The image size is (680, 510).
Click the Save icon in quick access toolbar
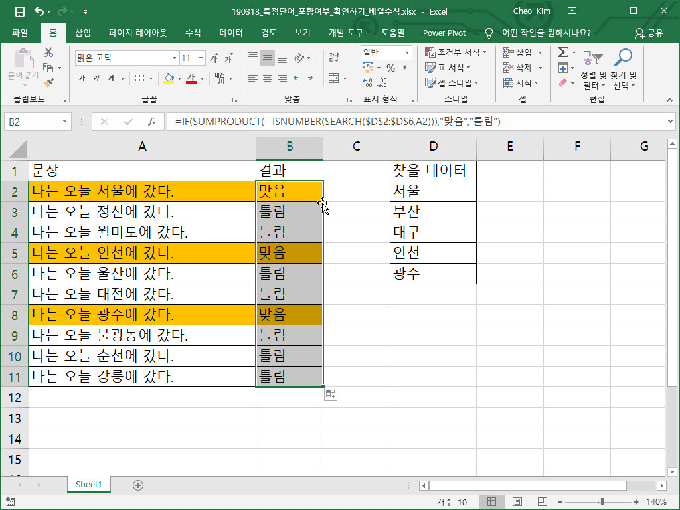pyautogui.click(x=20, y=11)
